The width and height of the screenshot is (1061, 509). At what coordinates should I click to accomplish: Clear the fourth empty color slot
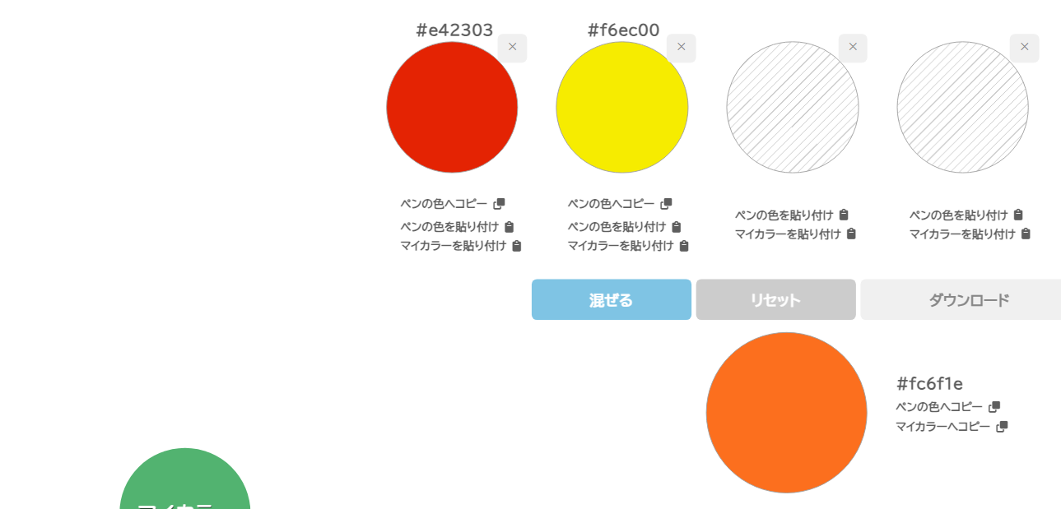point(1024,48)
